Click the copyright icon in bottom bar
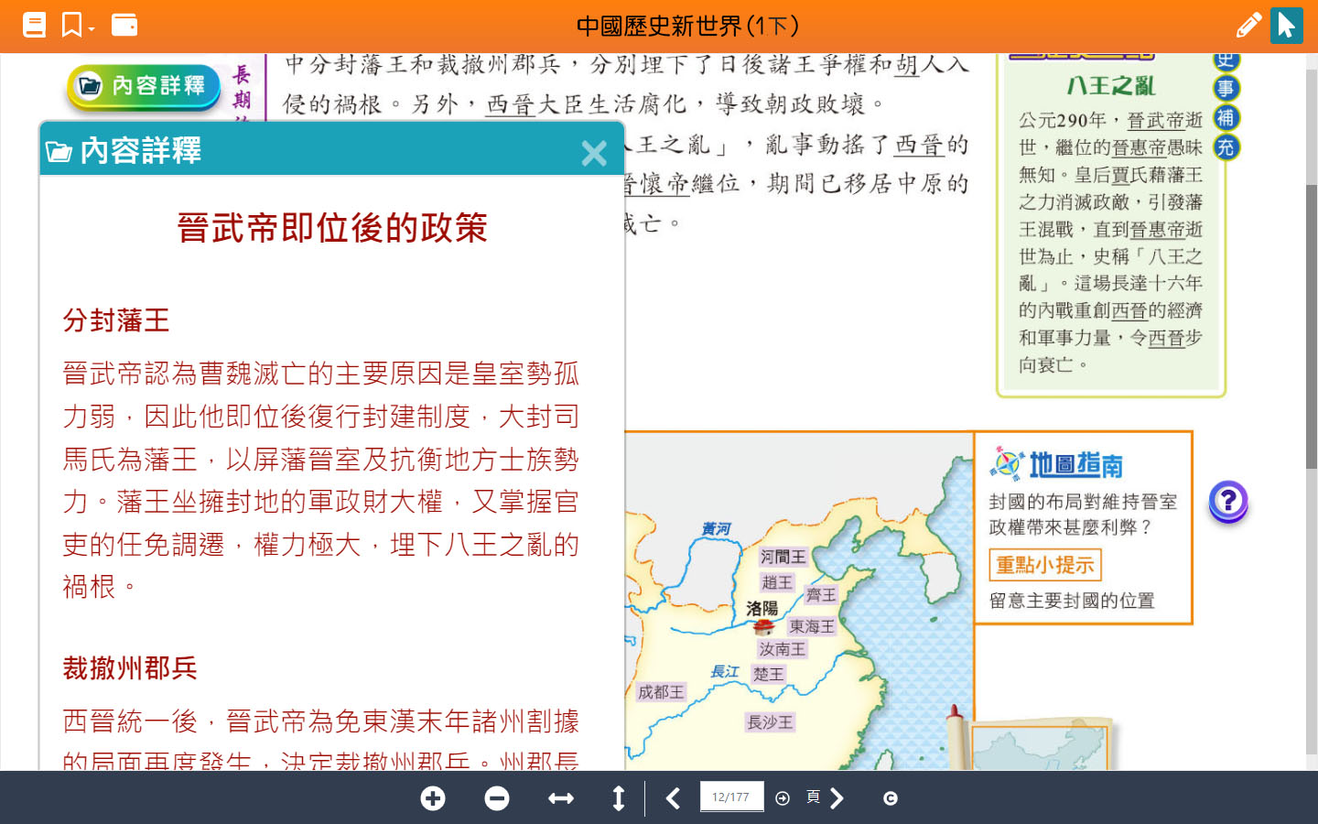This screenshot has height=824, width=1318. pyautogui.click(x=891, y=798)
